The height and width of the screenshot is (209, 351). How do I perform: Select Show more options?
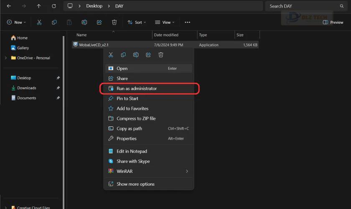[x=149, y=184]
